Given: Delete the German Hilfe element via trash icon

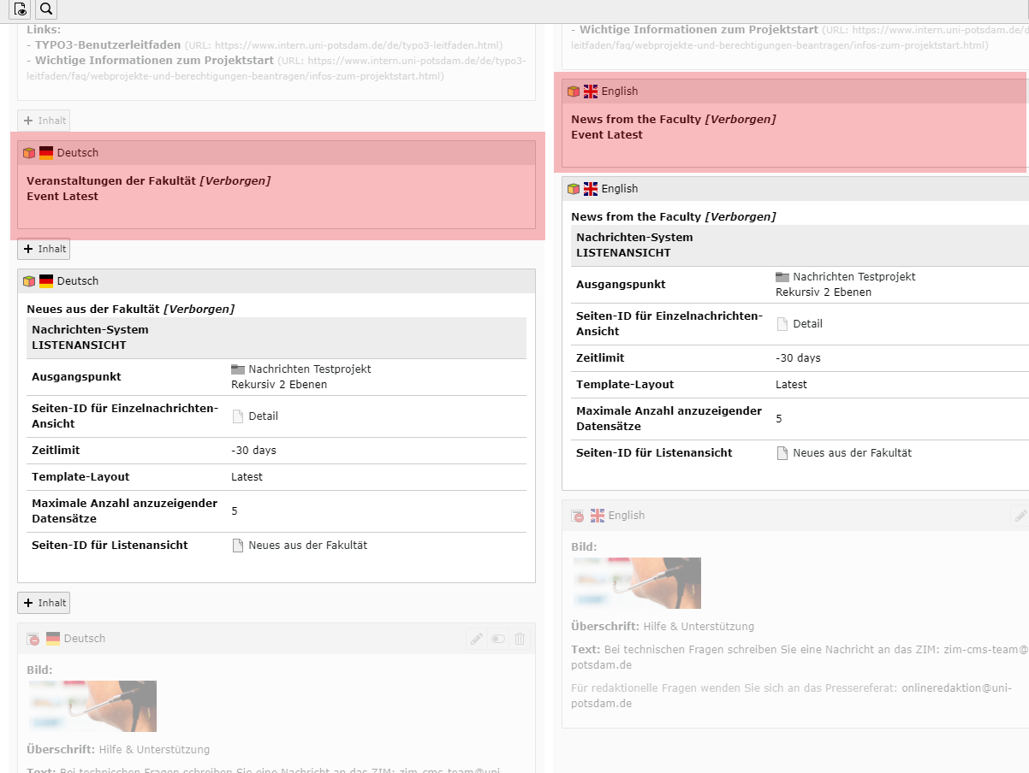Looking at the screenshot, I should pyautogui.click(x=520, y=639).
